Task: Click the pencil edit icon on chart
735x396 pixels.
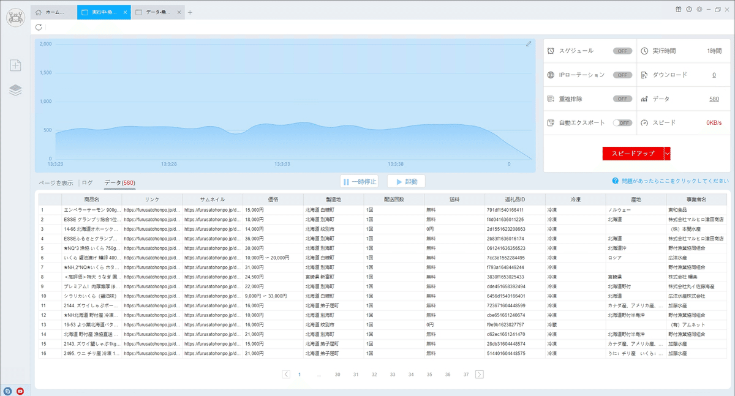Action: 529,44
